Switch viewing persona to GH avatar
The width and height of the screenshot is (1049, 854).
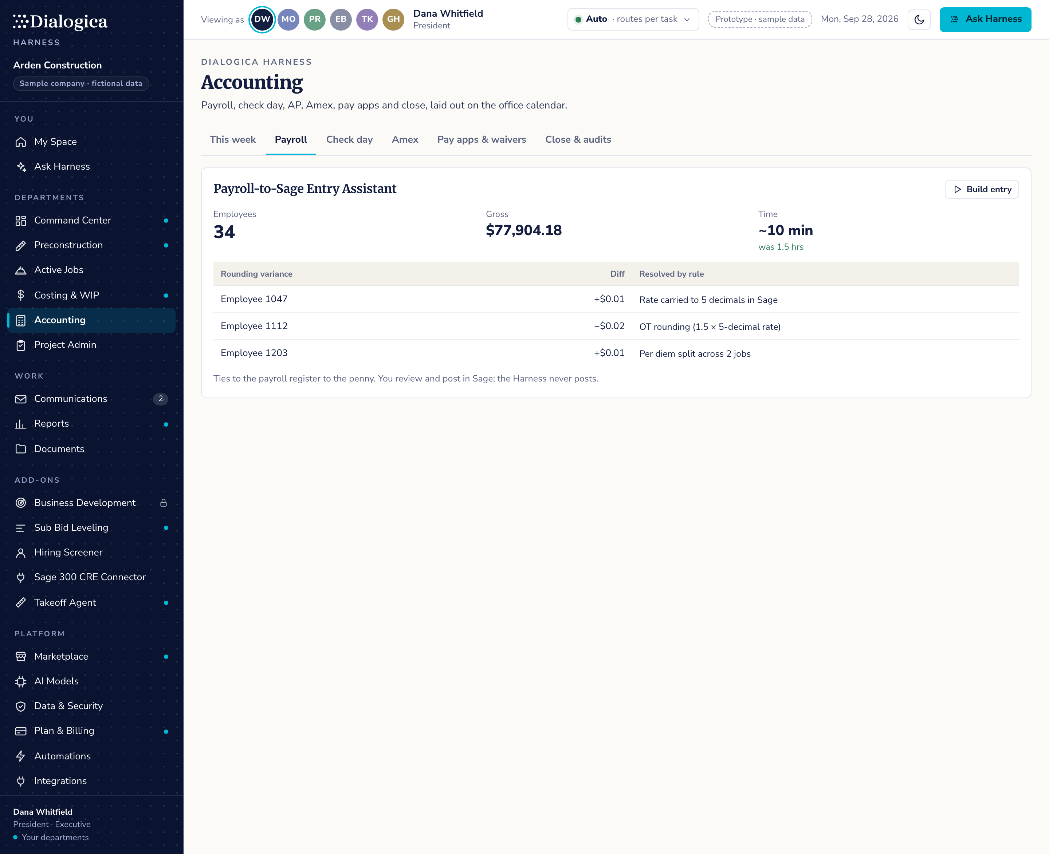click(393, 20)
